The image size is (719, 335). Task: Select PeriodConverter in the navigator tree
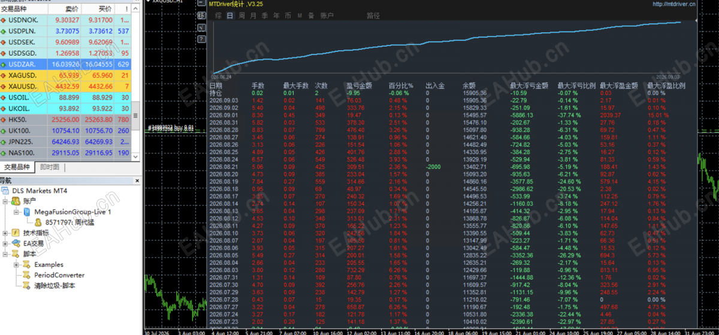[59, 275]
